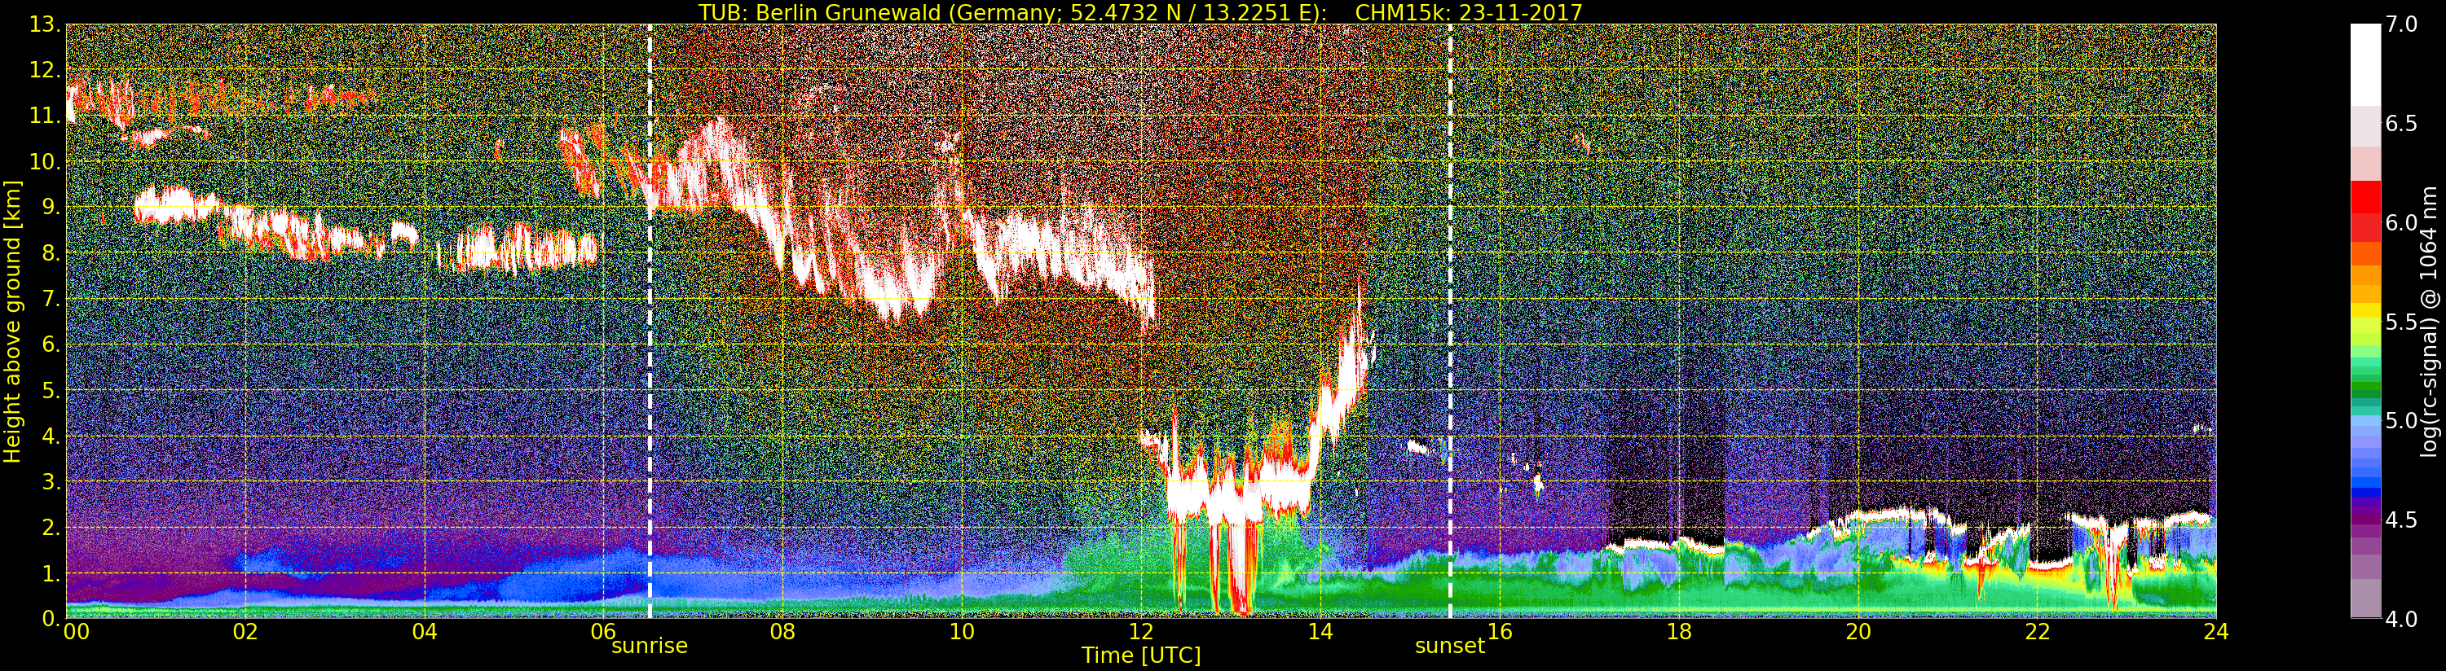Image resolution: width=2446 pixels, height=671 pixels.
Task: Click the colorbar tick value '6.0'
Action: coord(2401,222)
